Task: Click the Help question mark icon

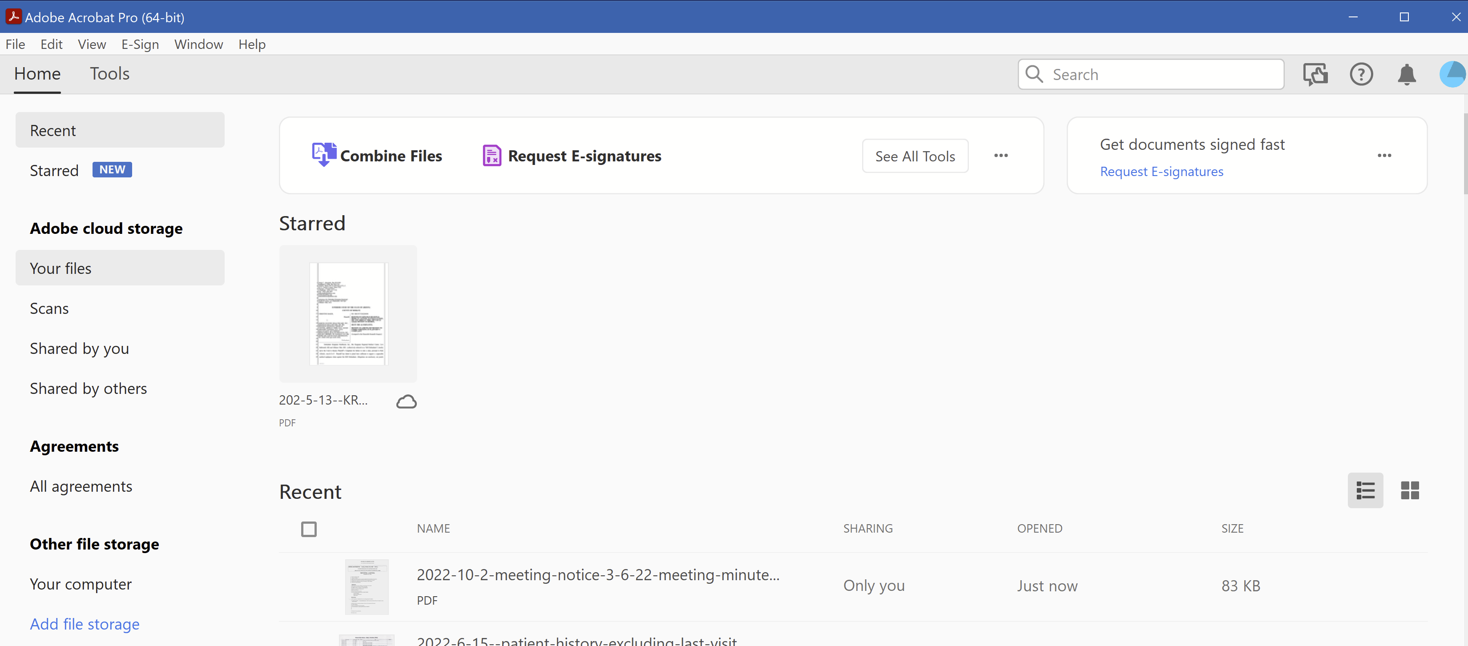Action: (1361, 74)
